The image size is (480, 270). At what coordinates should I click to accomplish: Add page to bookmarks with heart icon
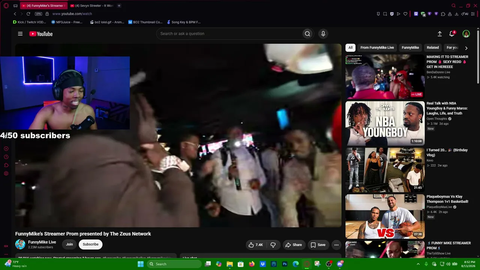click(x=405, y=14)
